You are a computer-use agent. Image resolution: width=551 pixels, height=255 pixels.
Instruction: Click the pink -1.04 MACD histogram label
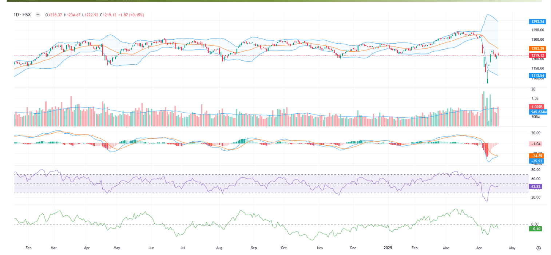tap(537, 144)
